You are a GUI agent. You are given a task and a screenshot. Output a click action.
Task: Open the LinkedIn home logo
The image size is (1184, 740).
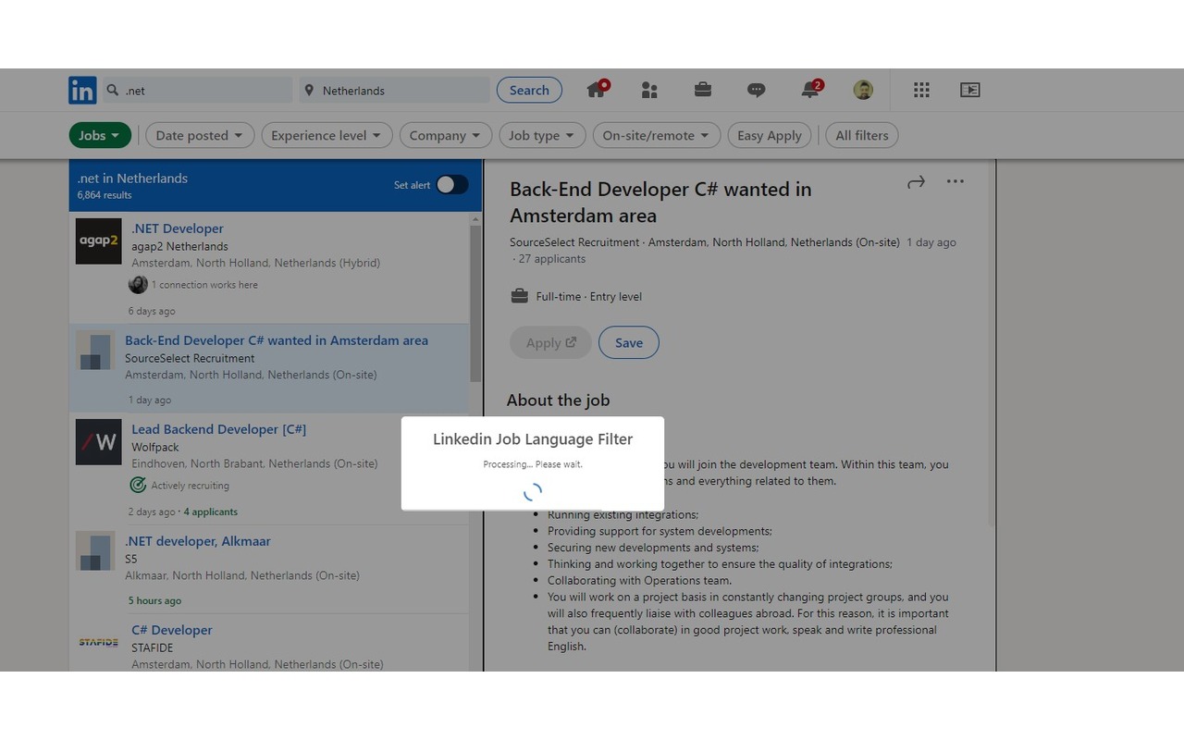tap(82, 90)
